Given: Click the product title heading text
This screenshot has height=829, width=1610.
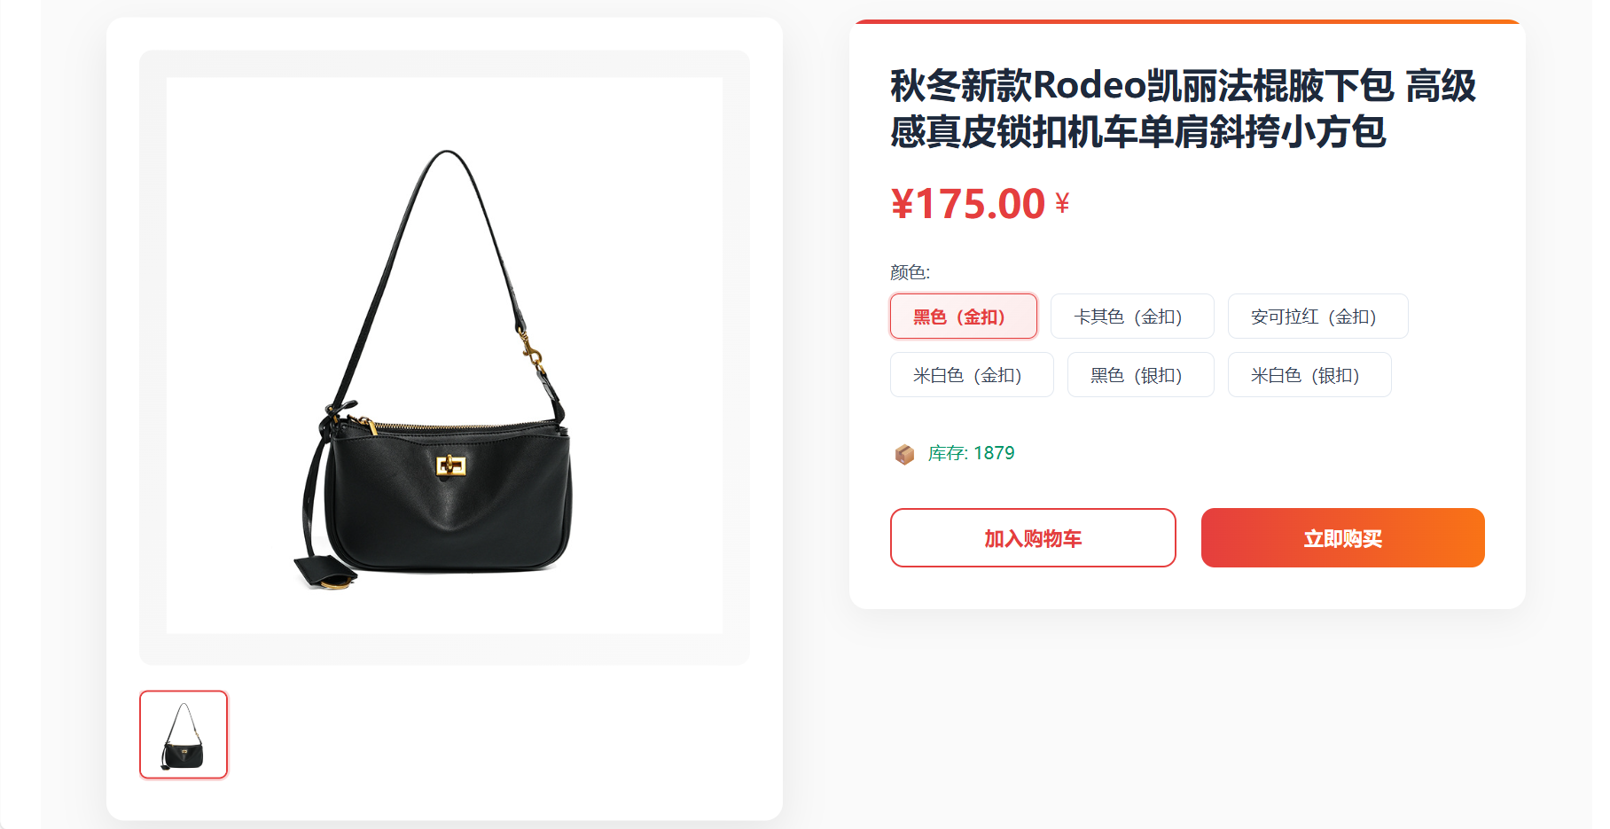Looking at the screenshot, I should click(1183, 108).
